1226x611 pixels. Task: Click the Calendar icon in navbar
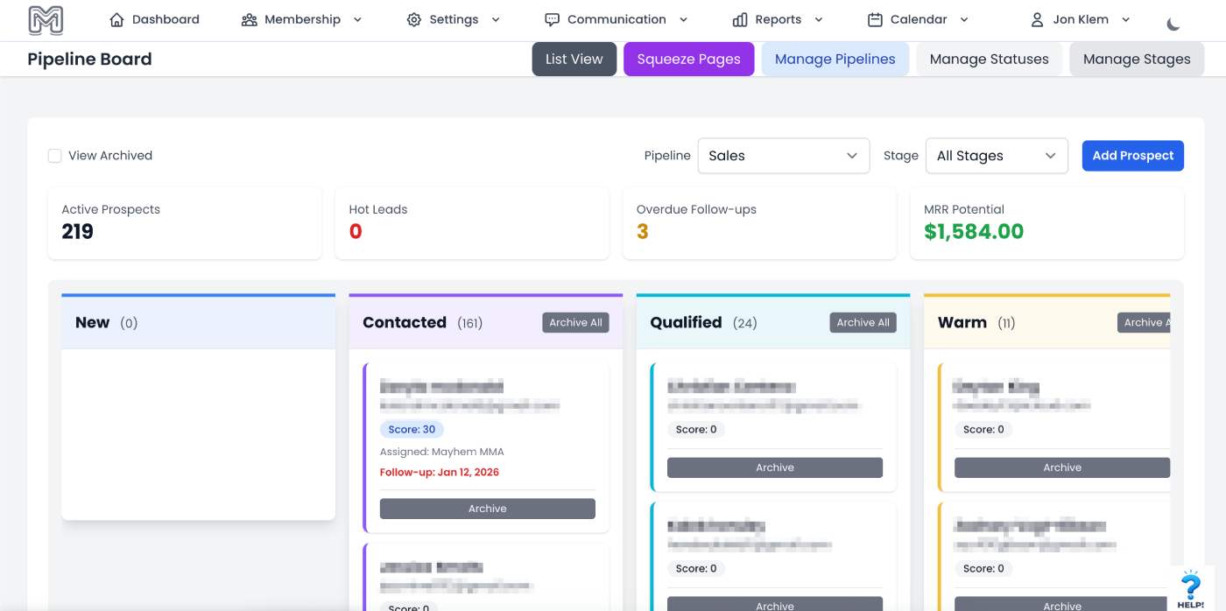[875, 19]
